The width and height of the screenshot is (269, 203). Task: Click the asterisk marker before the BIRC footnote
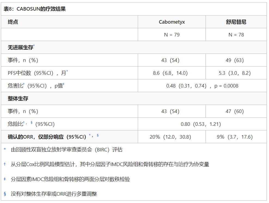pyautogui.click(x=5, y=149)
